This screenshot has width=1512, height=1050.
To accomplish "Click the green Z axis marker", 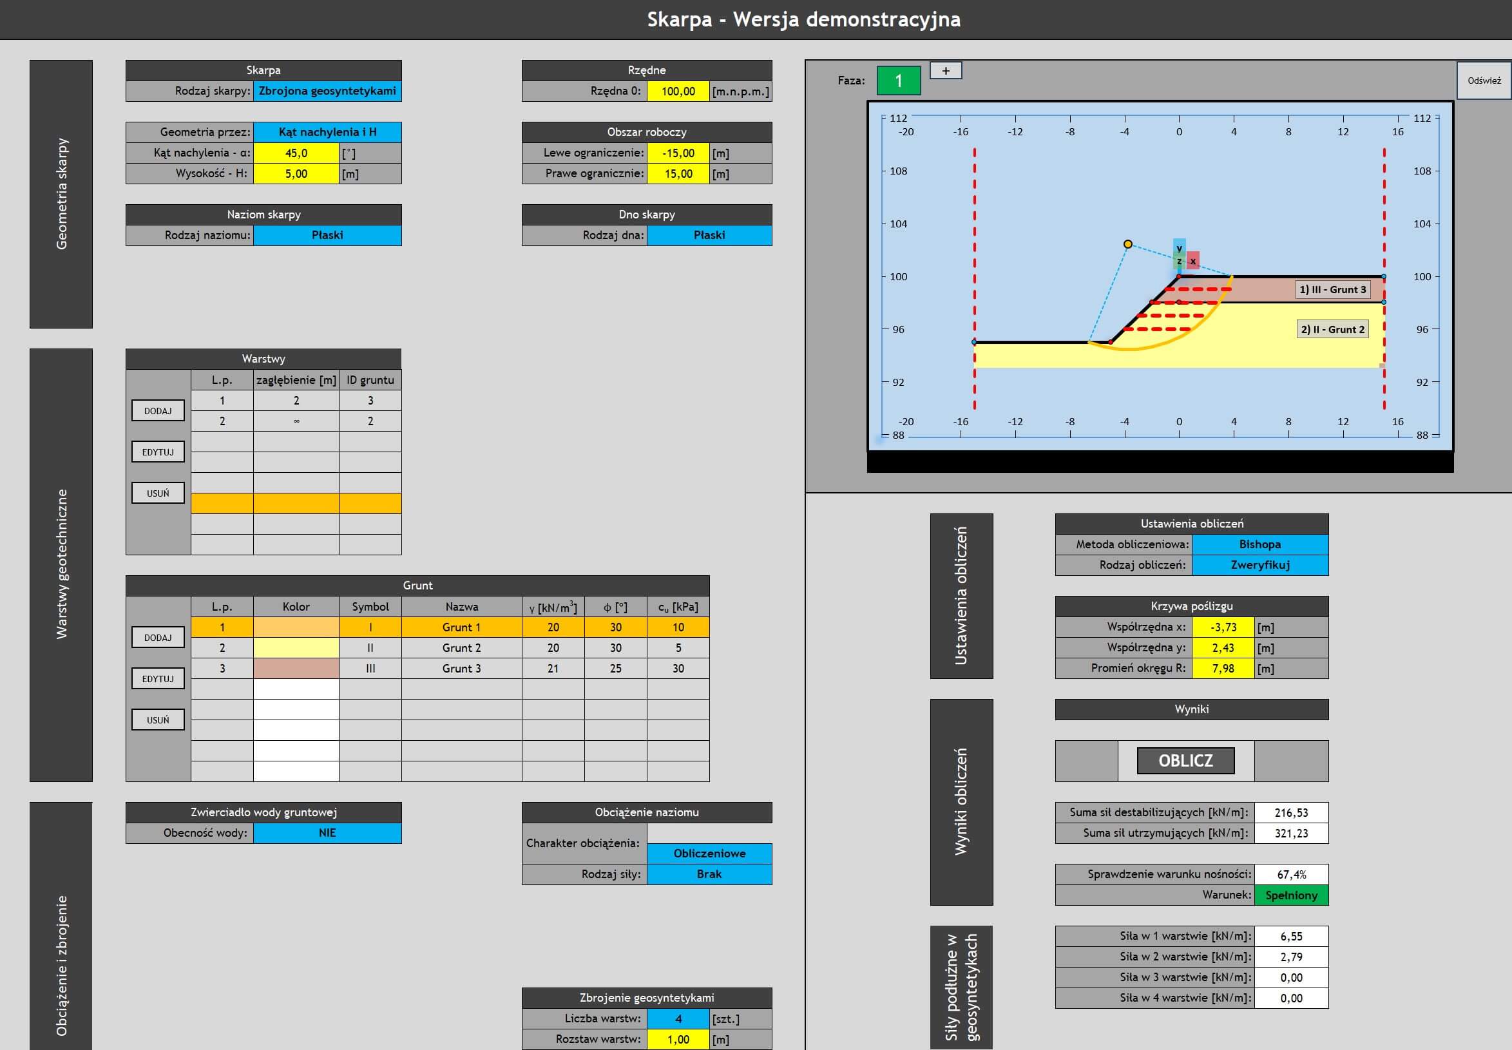I will (x=1179, y=262).
